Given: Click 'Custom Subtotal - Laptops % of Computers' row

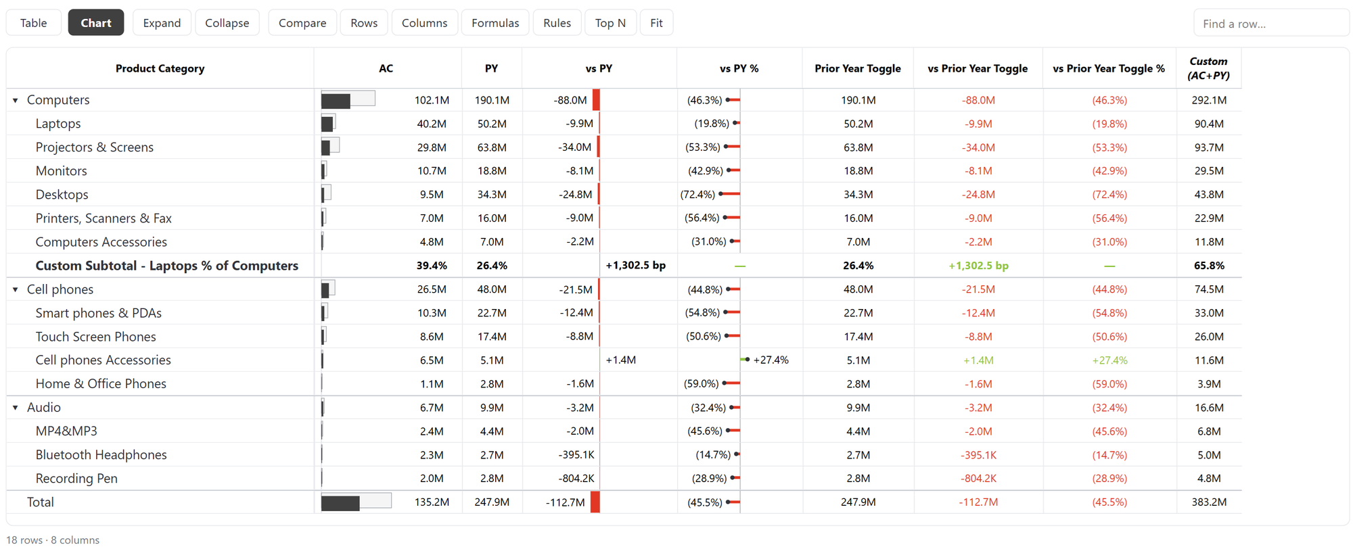Looking at the screenshot, I should [x=167, y=266].
